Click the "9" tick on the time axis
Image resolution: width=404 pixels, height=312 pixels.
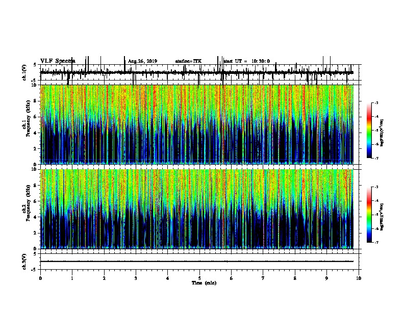point(326,278)
